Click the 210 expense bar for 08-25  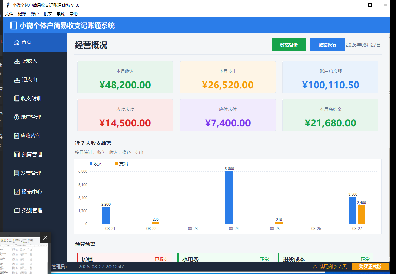tap(279, 223)
